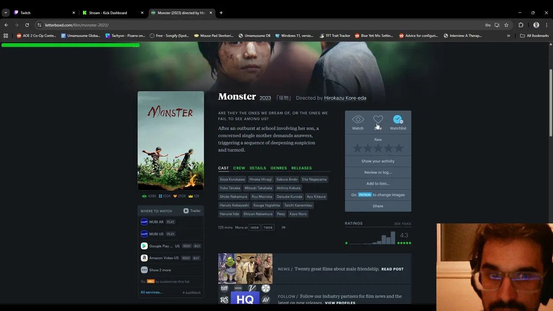Viewport: 553px width, 311px height.
Task: Click the ratings histogram bars
Action: click(372, 238)
